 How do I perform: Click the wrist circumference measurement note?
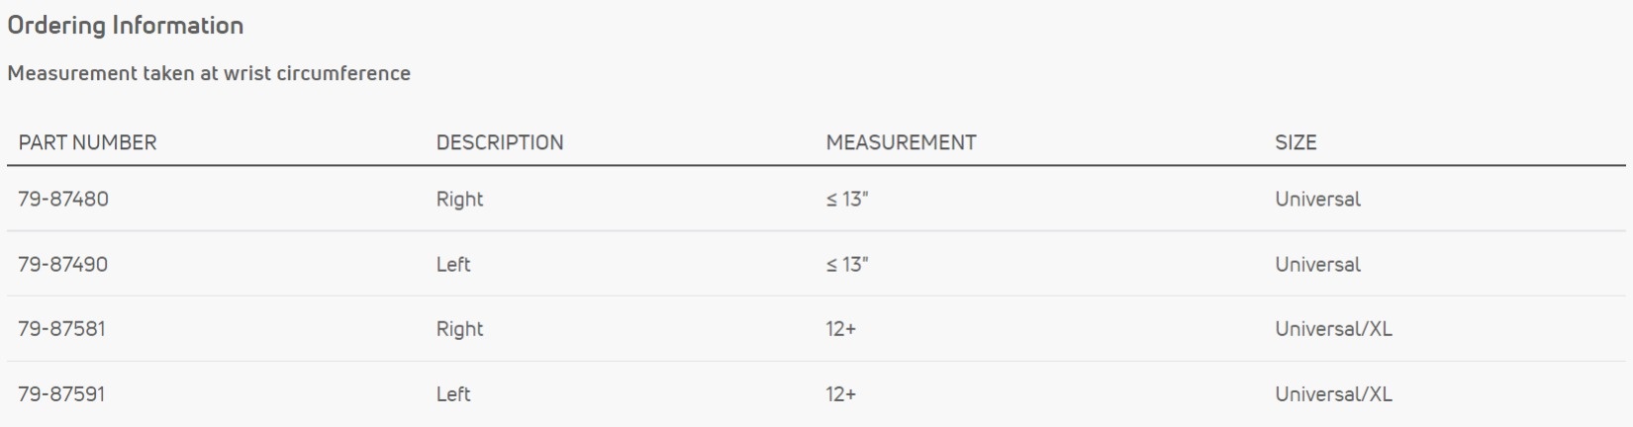[209, 73]
